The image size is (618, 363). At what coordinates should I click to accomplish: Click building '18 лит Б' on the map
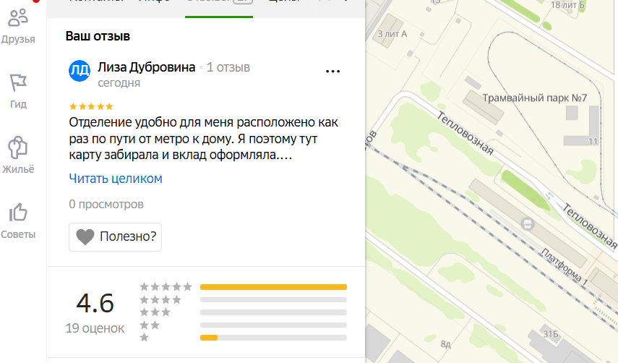567,5
